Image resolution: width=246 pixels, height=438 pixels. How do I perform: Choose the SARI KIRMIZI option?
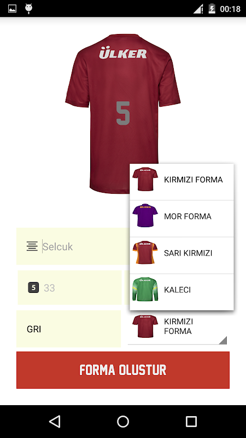[182, 255]
